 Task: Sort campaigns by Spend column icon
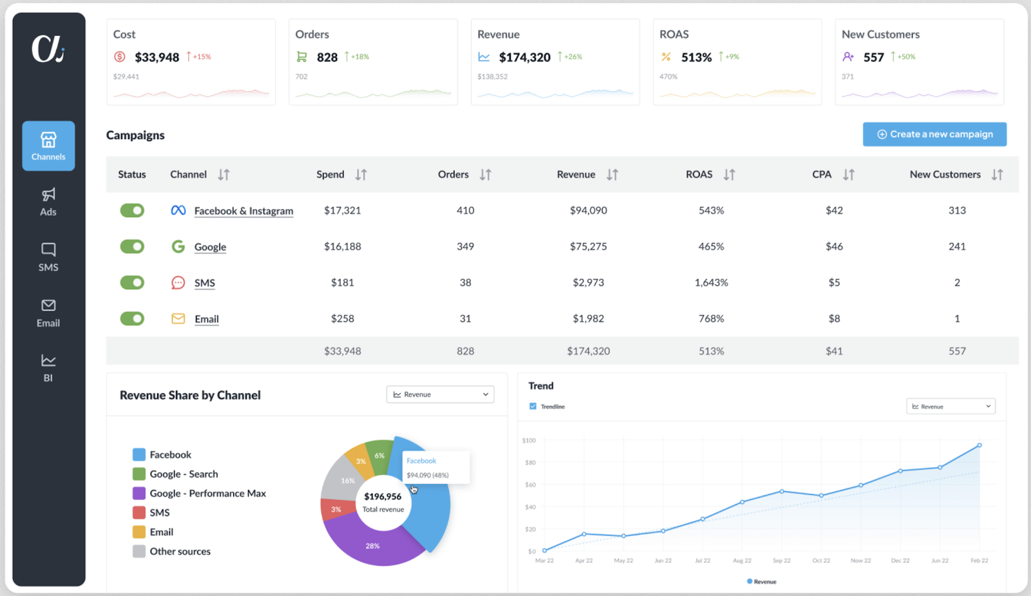click(361, 175)
